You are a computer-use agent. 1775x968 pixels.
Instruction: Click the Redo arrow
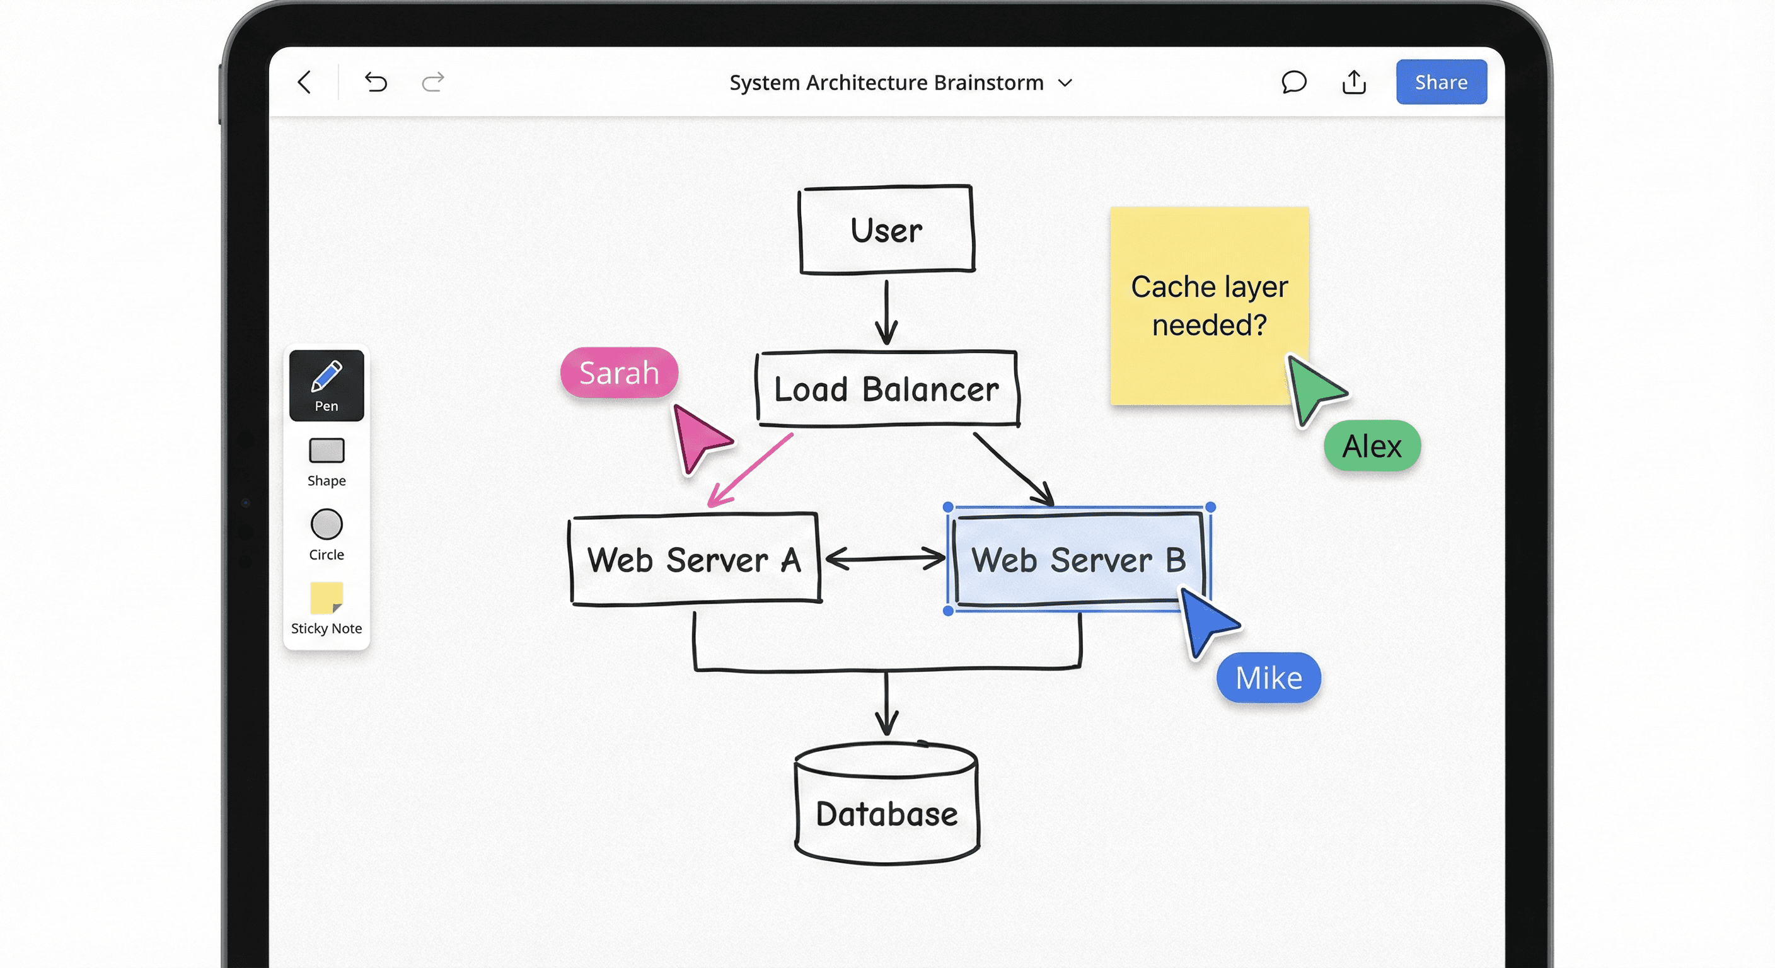[434, 82]
